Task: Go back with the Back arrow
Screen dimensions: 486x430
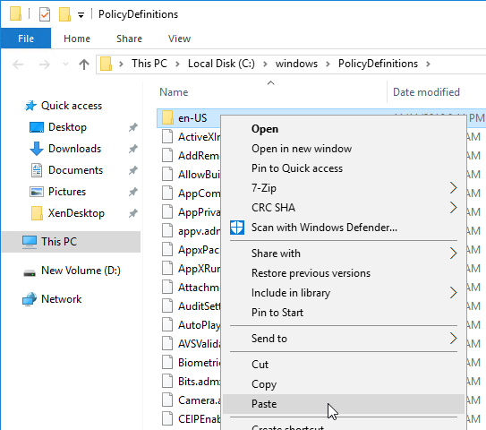Action: [18, 64]
